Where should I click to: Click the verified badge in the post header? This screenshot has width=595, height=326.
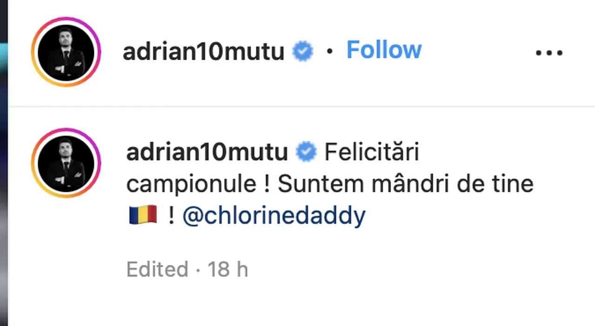[303, 52]
